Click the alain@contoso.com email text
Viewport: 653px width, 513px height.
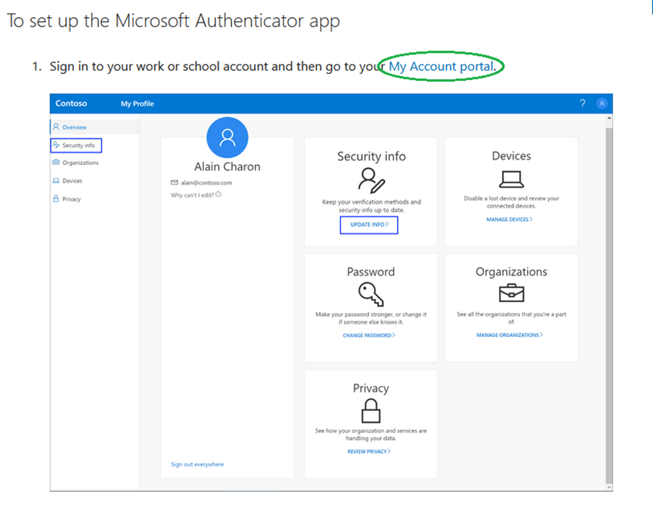pyautogui.click(x=206, y=183)
